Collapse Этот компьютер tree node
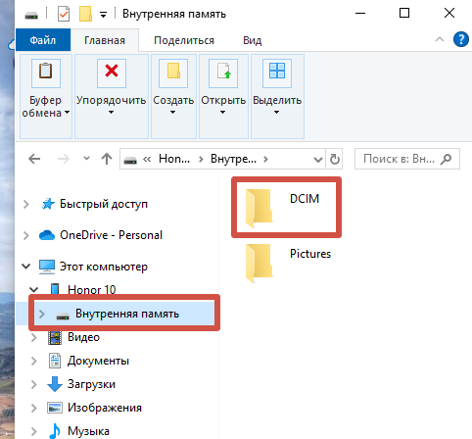The width and height of the screenshot is (472, 439). (26, 267)
